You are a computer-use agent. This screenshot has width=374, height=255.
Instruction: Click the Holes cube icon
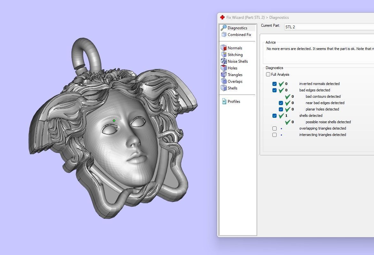(224, 68)
